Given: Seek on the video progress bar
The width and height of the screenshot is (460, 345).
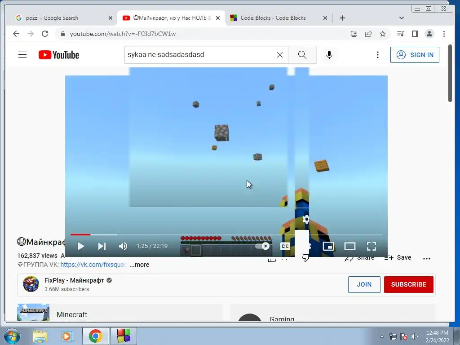Looking at the screenshot, I should pos(226,234).
